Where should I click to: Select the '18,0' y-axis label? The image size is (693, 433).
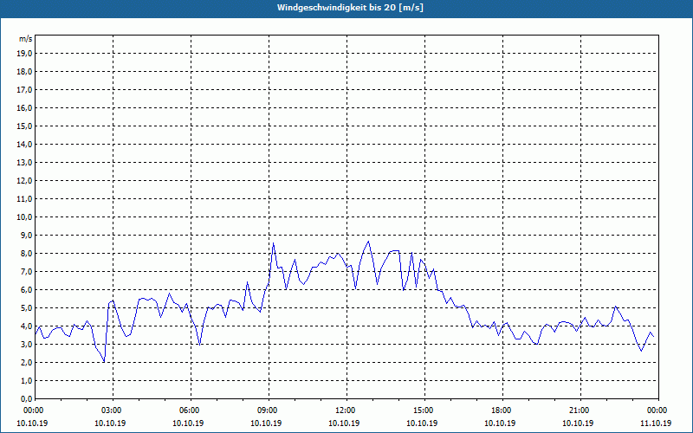(x=24, y=72)
